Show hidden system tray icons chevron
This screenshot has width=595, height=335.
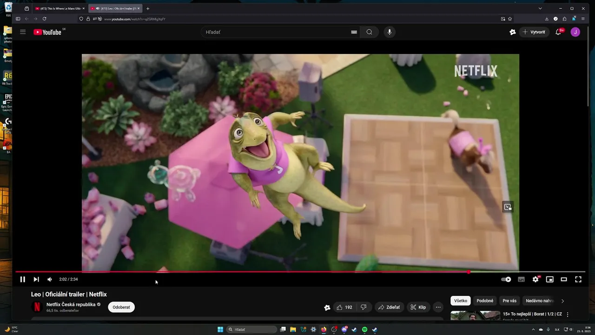pyautogui.click(x=533, y=329)
